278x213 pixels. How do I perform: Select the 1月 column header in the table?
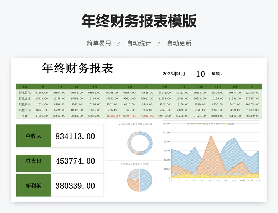(42, 87)
